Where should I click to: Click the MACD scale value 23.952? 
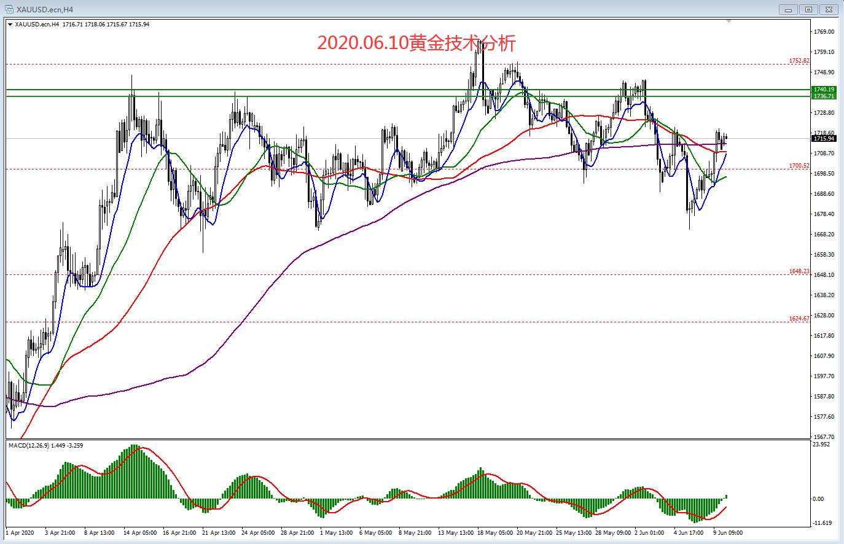click(821, 445)
